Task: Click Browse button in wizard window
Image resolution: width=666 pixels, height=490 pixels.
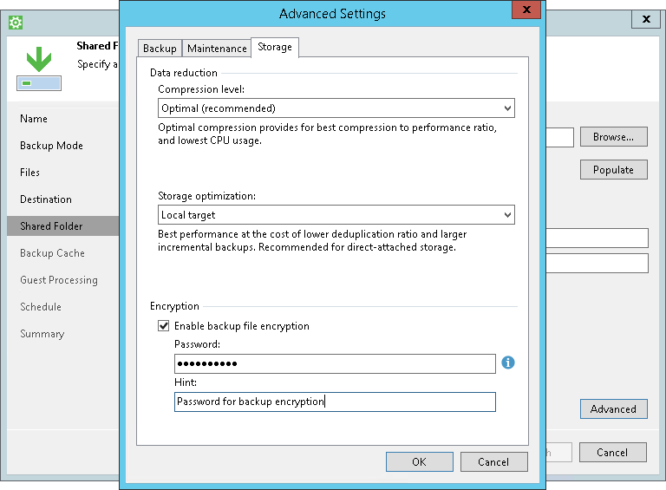Action: pos(614,137)
